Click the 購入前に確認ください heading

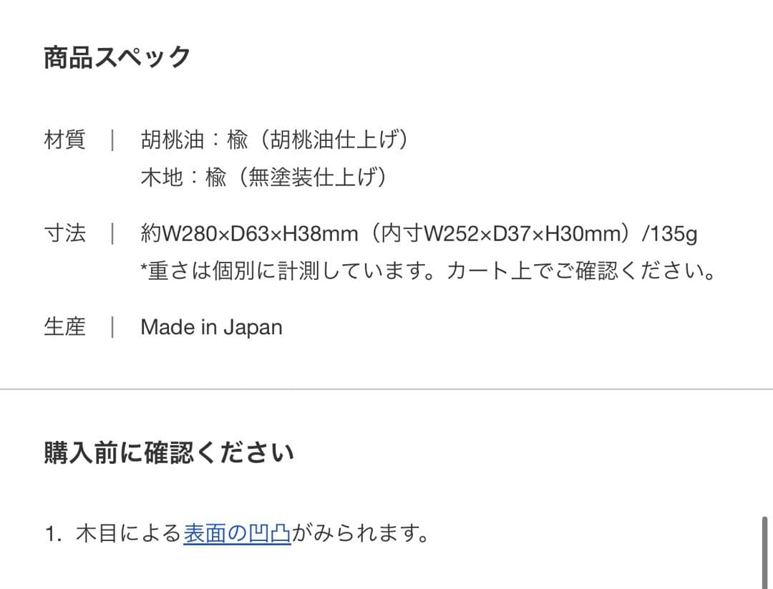(x=169, y=453)
